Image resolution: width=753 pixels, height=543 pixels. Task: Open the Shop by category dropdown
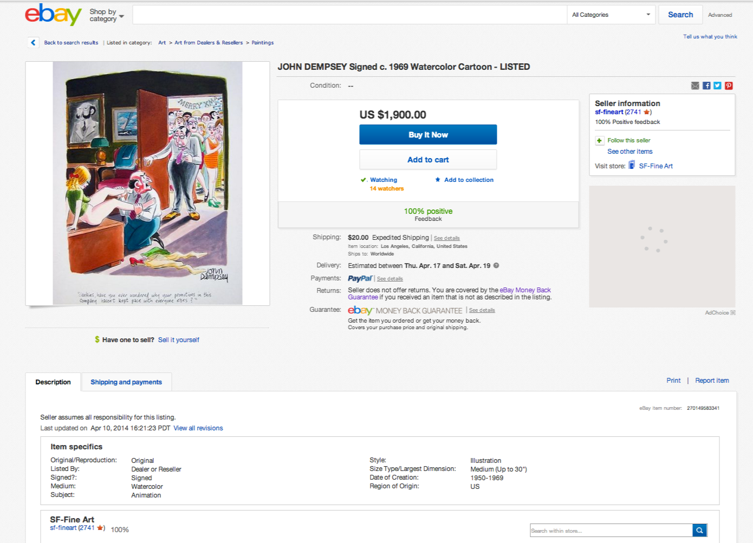(107, 15)
